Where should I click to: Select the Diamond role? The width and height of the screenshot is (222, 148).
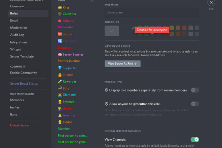(x=67, y=95)
